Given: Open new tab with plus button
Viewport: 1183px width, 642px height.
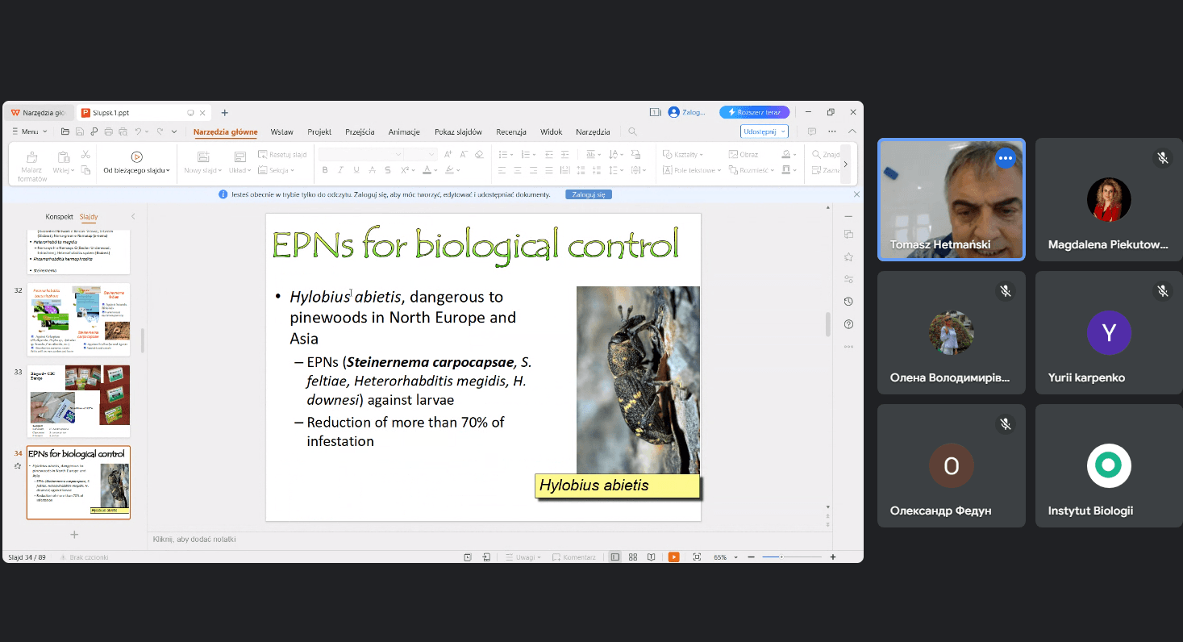Looking at the screenshot, I should click(225, 113).
